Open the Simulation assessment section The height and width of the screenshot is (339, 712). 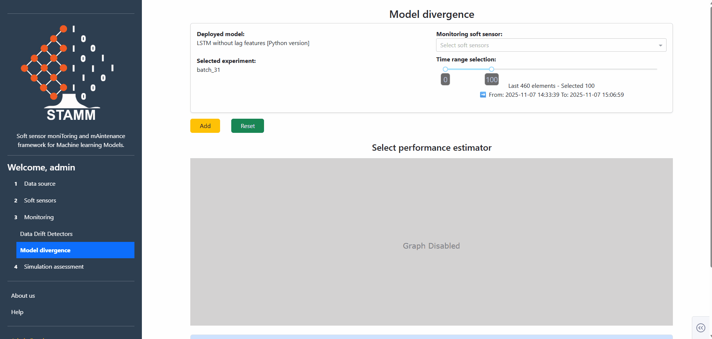(54, 266)
